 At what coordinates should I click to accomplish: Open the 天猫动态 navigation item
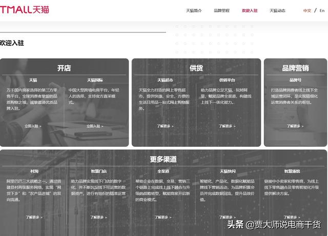[277, 10]
